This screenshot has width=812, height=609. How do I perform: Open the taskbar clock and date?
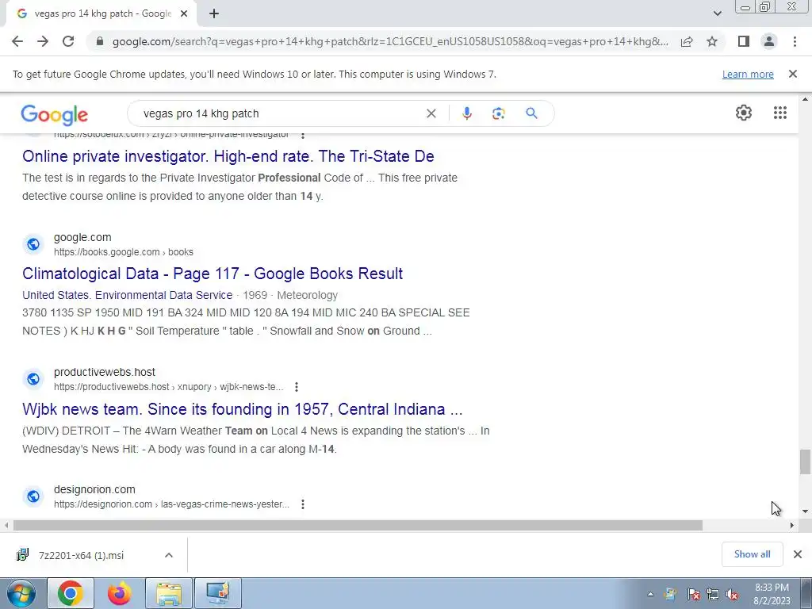[772, 594]
